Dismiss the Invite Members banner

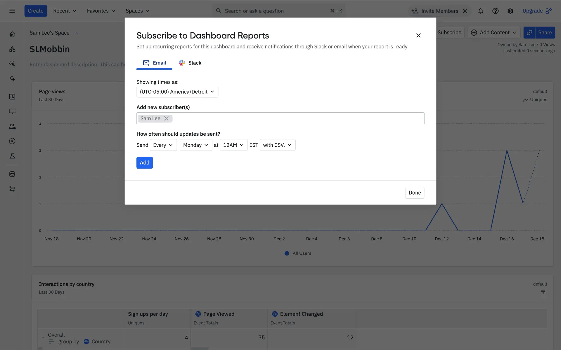point(465,11)
